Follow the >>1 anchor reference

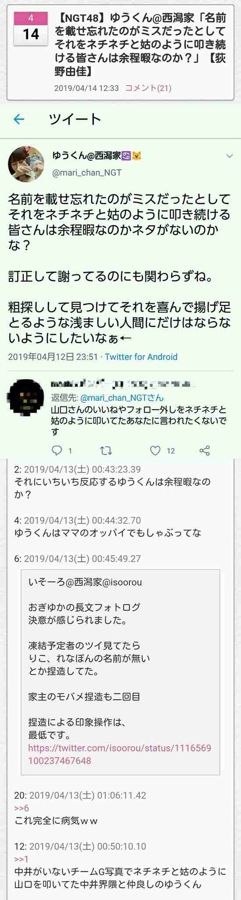click(x=21, y=859)
